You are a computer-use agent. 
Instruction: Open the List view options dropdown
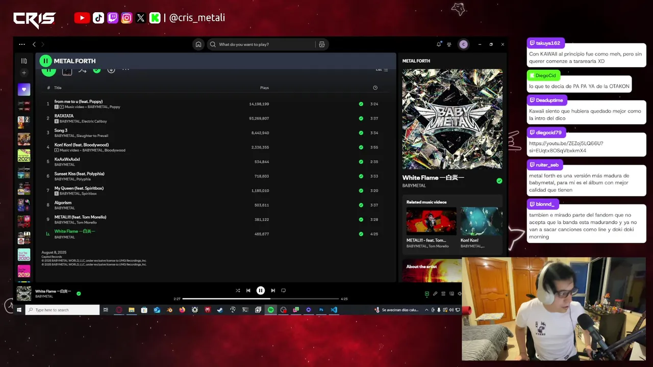point(382,70)
